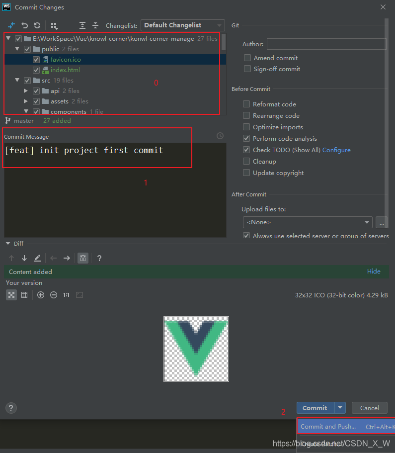Screen dimensions: 395x453
Task: Click the refresh changes icon
Action: (37, 25)
